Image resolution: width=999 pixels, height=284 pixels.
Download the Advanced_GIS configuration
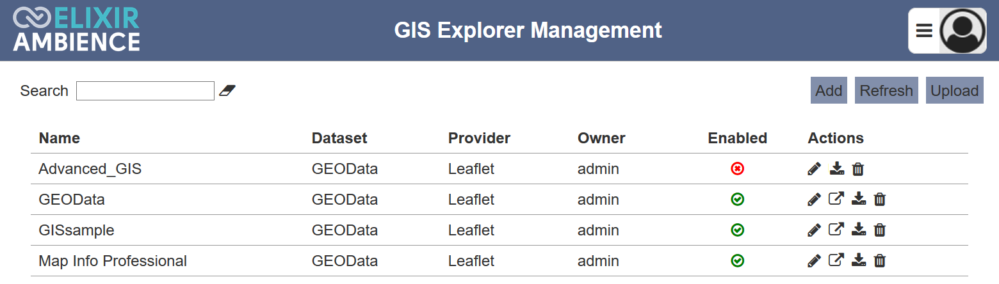point(836,169)
